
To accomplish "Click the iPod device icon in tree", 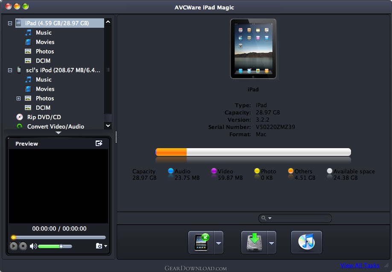I will click(x=19, y=70).
